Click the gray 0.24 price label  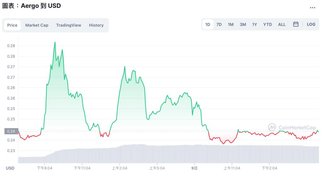pyautogui.click(x=11, y=131)
